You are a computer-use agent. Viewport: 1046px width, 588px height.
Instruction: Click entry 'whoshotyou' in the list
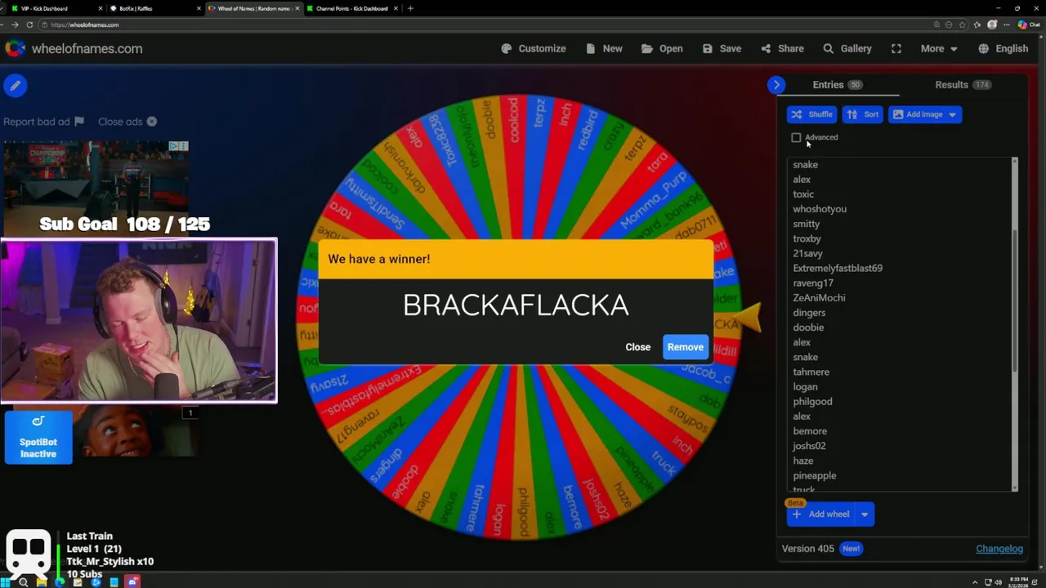click(x=820, y=209)
